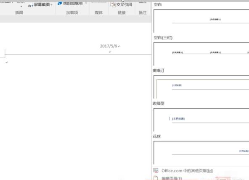Click the 我的加载项 label
The width and height of the screenshot is (249, 180).
click(x=73, y=3)
